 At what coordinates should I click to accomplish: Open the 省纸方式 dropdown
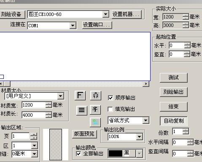(145, 120)
